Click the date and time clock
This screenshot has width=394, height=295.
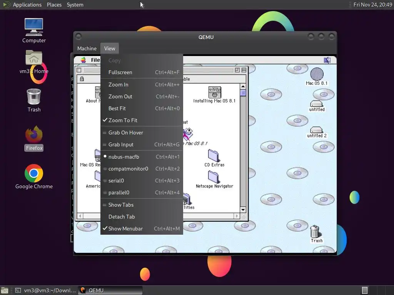click(372, 5)
